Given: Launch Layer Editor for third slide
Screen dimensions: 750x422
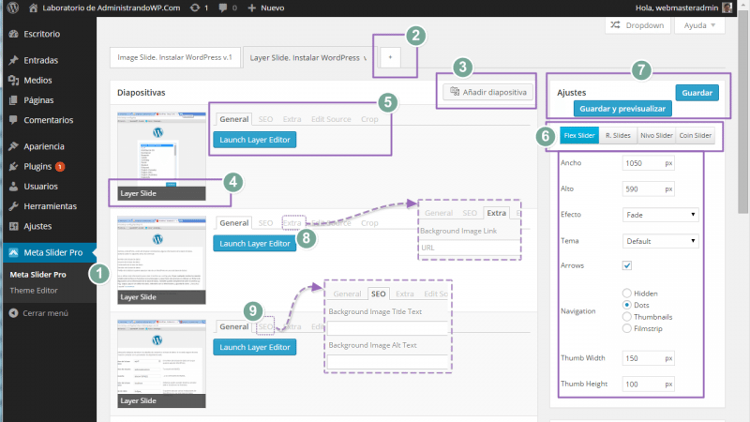Looking at the screenshot, I should [x=254, y=347].
